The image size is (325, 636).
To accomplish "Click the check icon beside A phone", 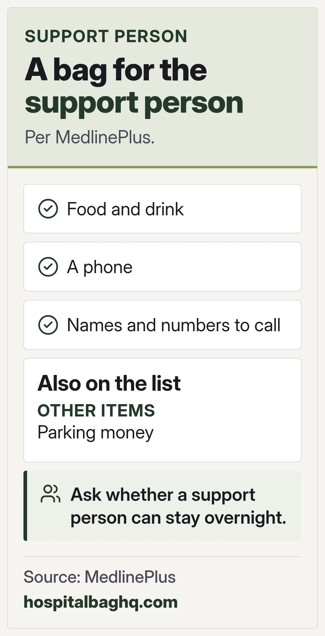I will point(48,267).
